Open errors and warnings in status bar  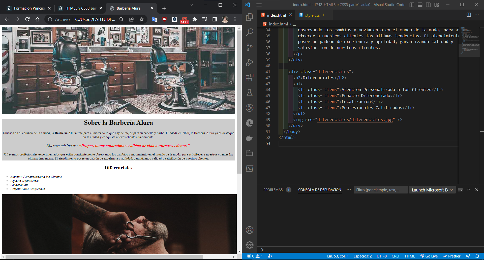click(255, 256)
